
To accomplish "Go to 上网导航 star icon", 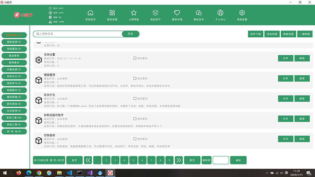I will [x=134, y=13].
